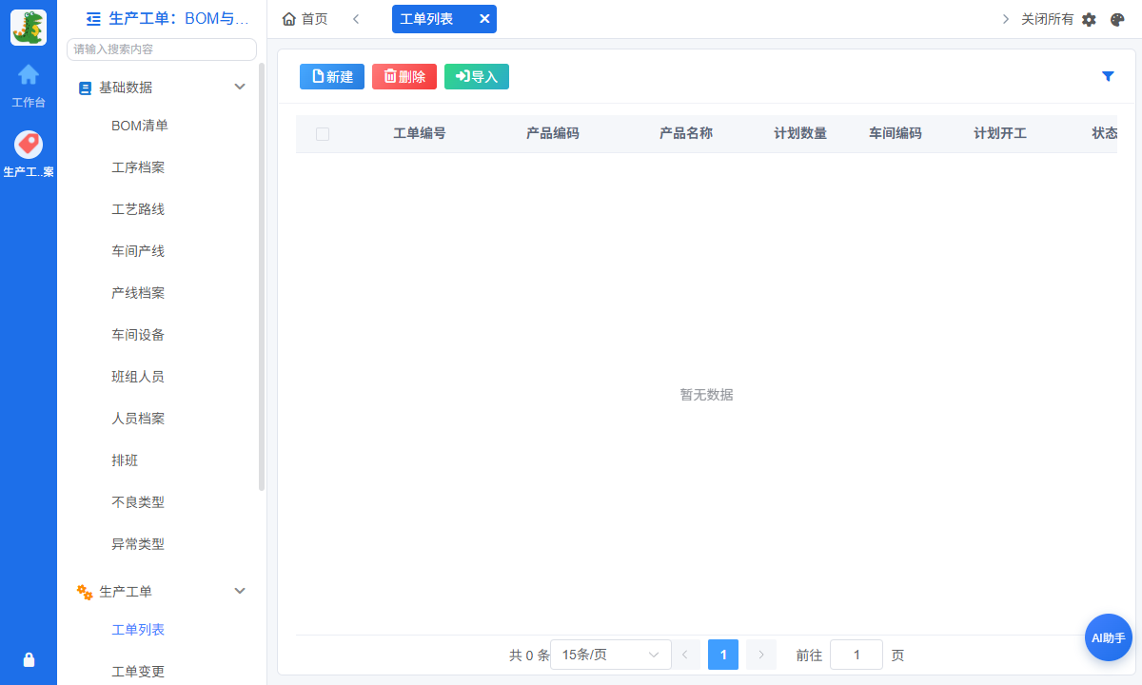The width and height of the screenshot is (1142, 685).
Task: Open the AI助手 floating button
Action: 1109,637
